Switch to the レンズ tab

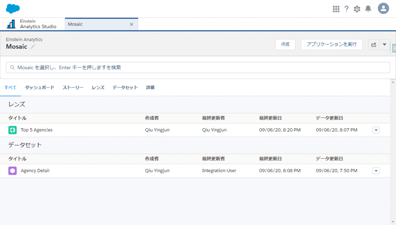(x=98, y=87)
